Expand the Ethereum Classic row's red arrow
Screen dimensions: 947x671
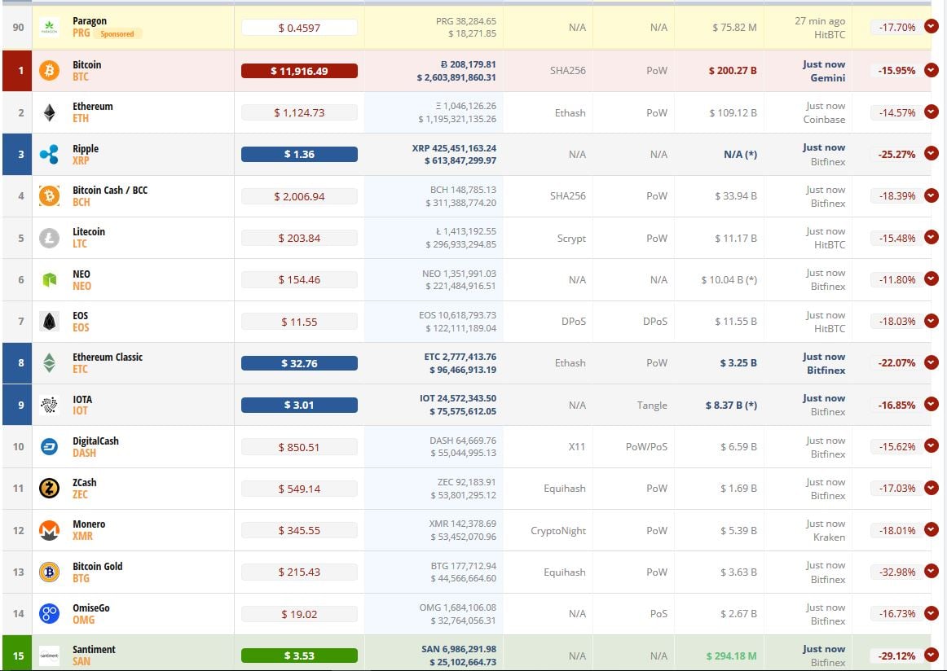[932, 362]
